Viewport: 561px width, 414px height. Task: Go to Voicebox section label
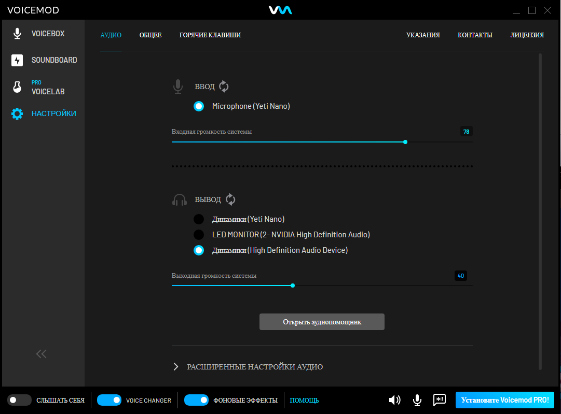tap(48, 34)
